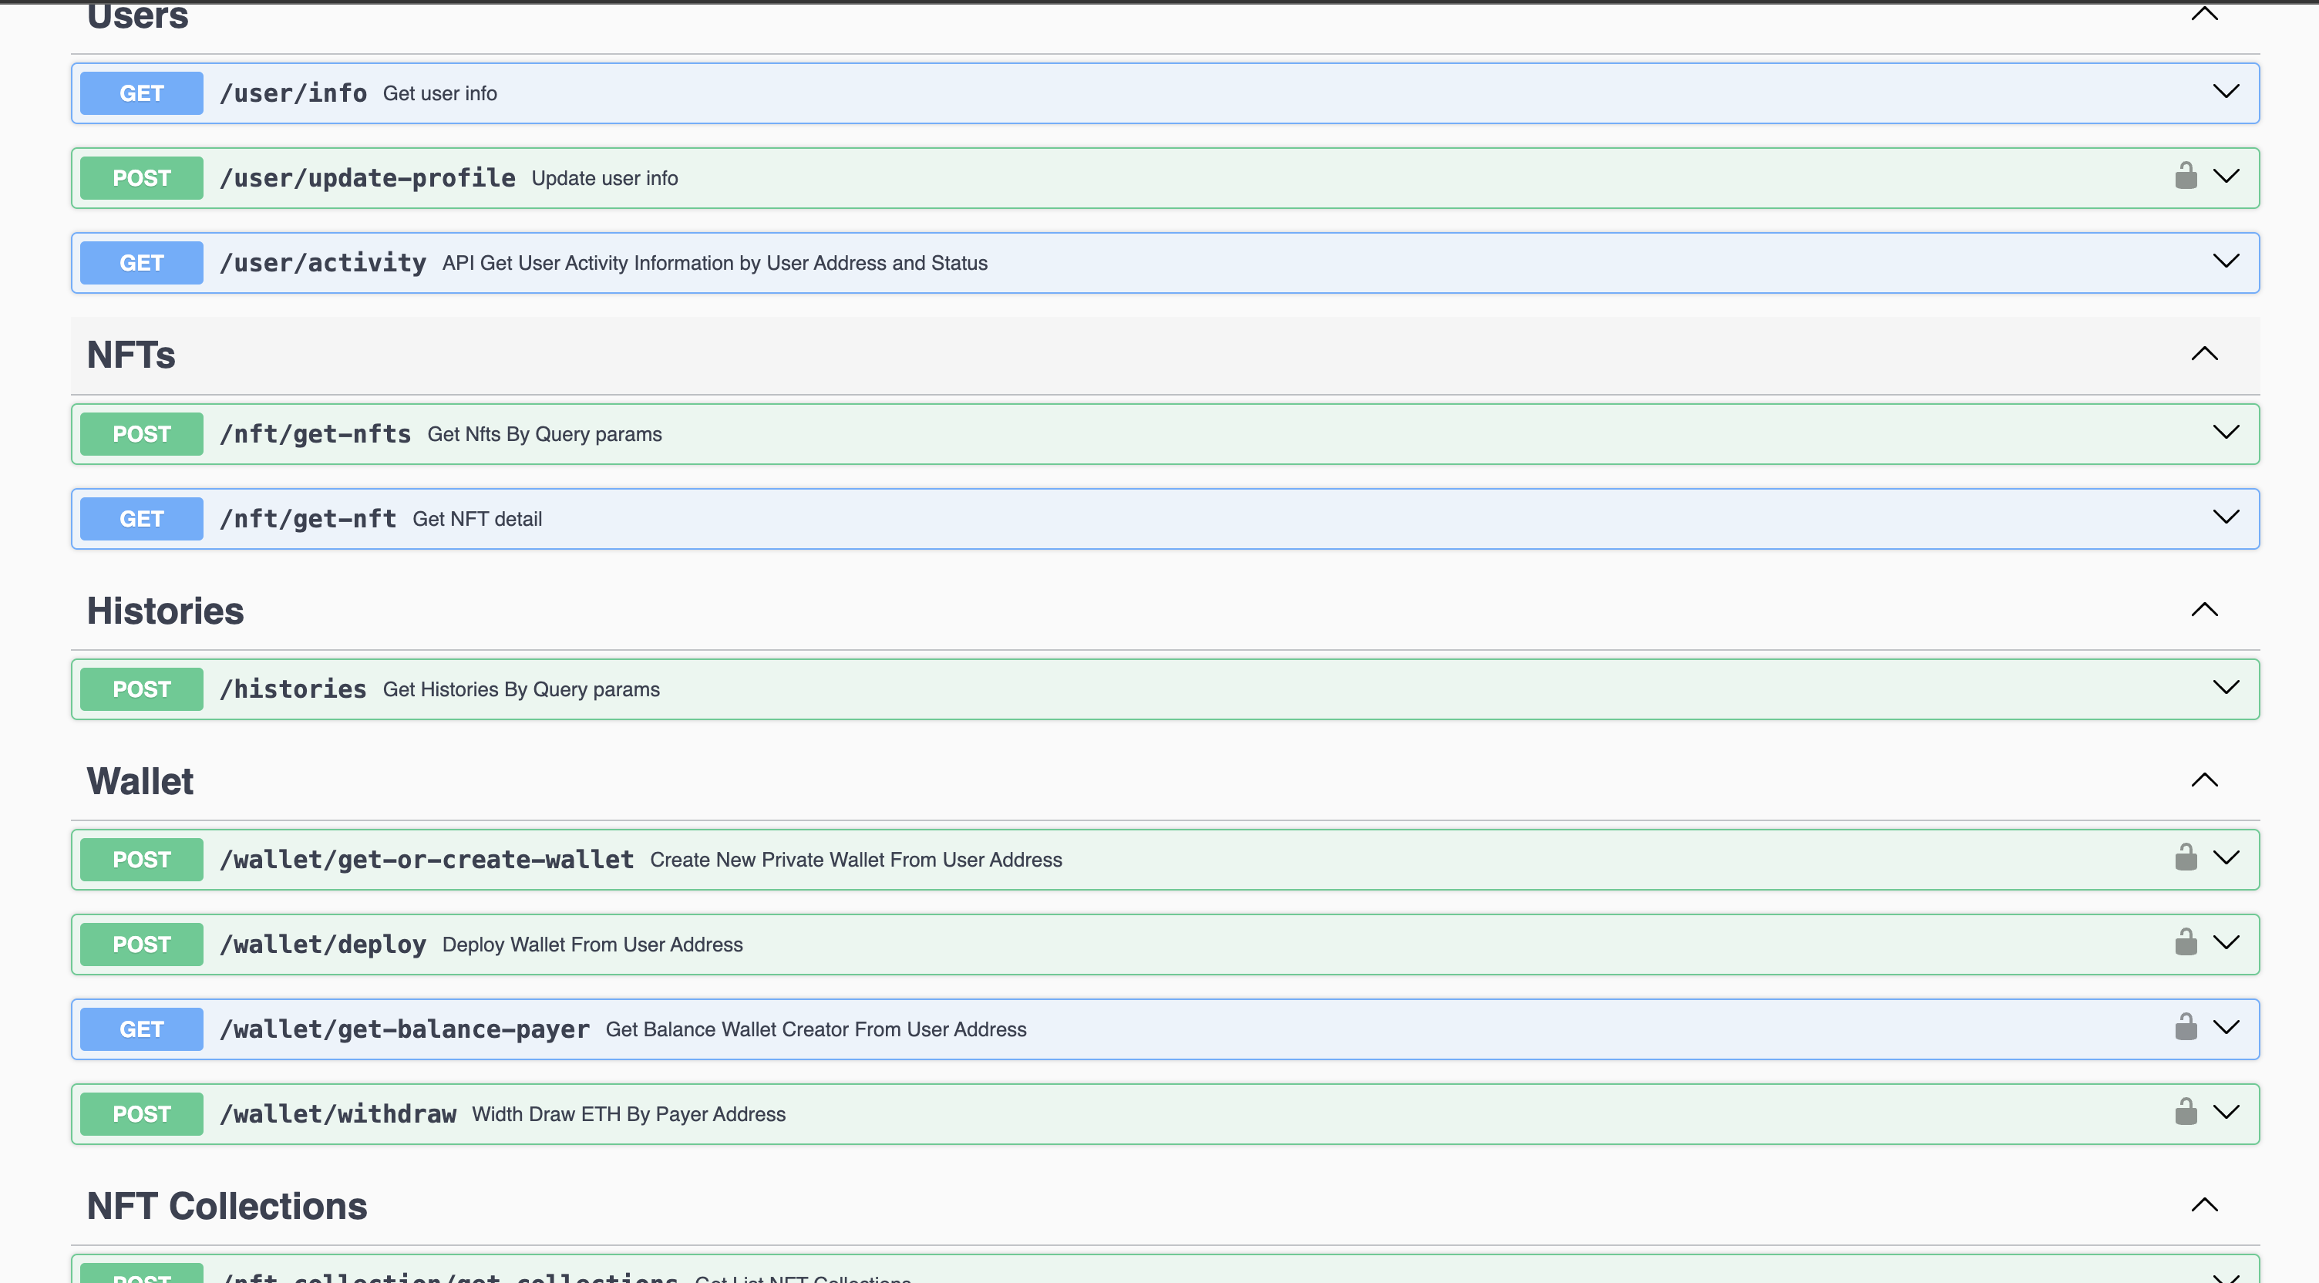This screenshot has height=1283, width=2319.
Task: Collapse the Wallet section
Action: pos(2205,778)
